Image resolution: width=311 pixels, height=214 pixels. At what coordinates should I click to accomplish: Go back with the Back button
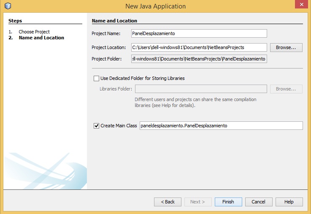coord(168,202)
